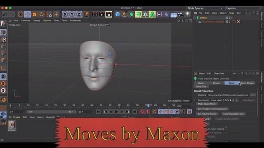Select the tutorial object in Object Manager

(x=203, y=18)
